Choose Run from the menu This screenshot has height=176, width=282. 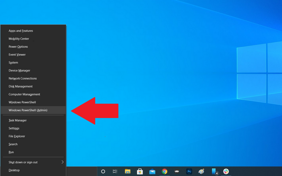pos(11,152)
